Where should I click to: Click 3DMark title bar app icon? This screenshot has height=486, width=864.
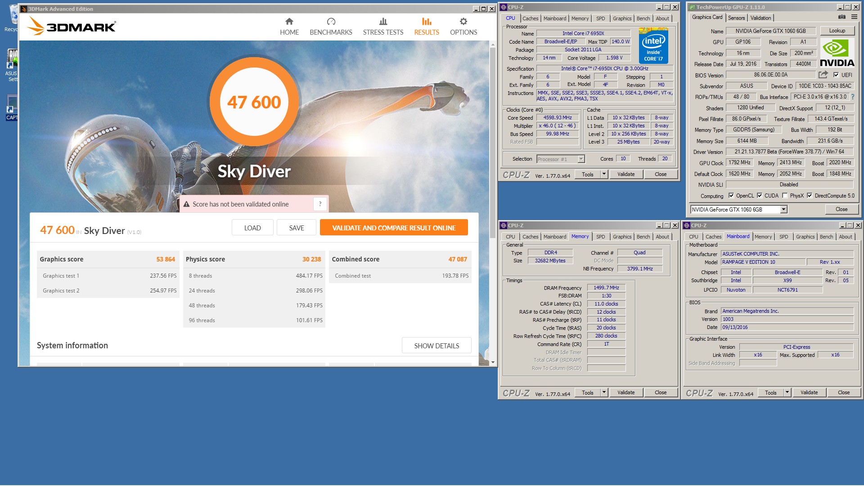coord(24,9)
